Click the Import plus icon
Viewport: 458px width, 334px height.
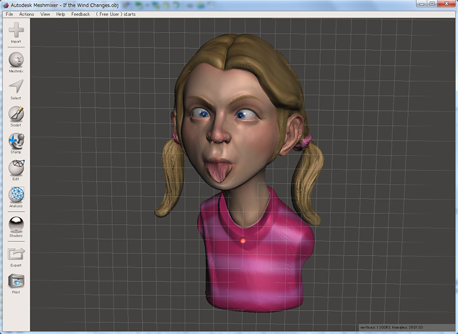pos(16,31)
